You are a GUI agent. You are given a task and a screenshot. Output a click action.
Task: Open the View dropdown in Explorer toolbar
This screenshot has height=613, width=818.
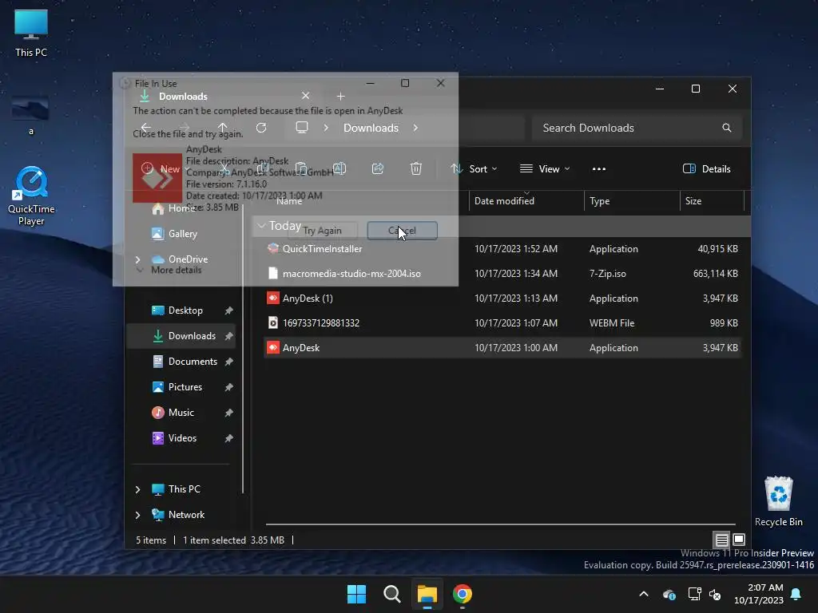pyautogui.click(x=545, y=169)
